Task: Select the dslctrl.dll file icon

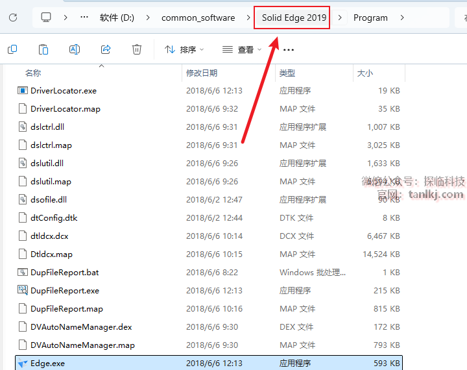Action: [x=23, y=127]
